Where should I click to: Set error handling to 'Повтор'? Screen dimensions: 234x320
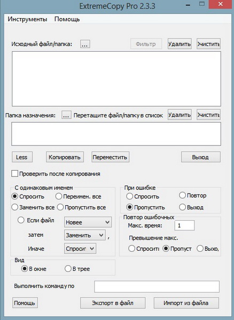point(182,195)
